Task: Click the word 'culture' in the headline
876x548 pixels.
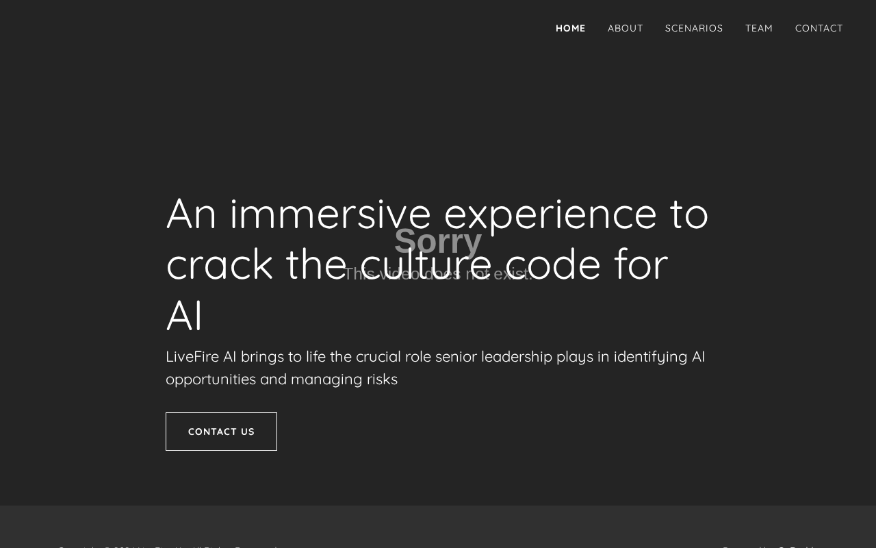Action: point(426,264)
